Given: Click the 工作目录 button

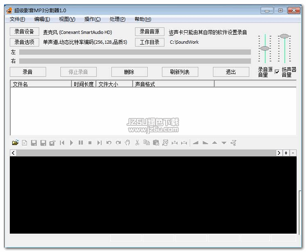Looking at the screenshot, I should point(149,42).
